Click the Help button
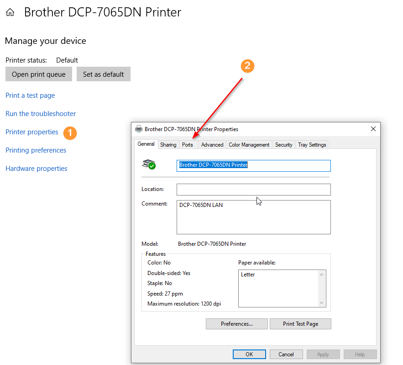 coord(360,354)
